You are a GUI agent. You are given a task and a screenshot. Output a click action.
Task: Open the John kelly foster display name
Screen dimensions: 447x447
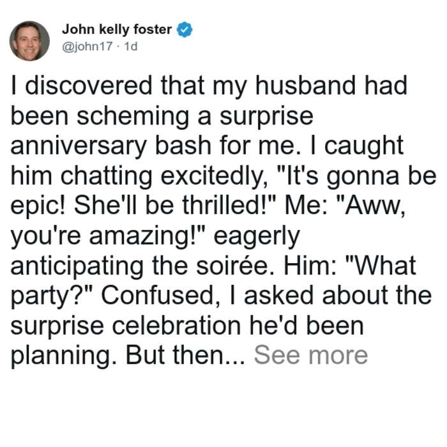pos(117,29)
